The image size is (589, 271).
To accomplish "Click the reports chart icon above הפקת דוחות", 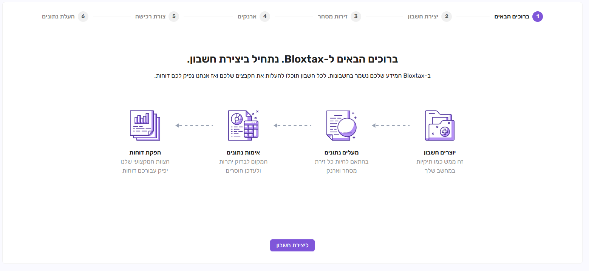I will [145, 126].
